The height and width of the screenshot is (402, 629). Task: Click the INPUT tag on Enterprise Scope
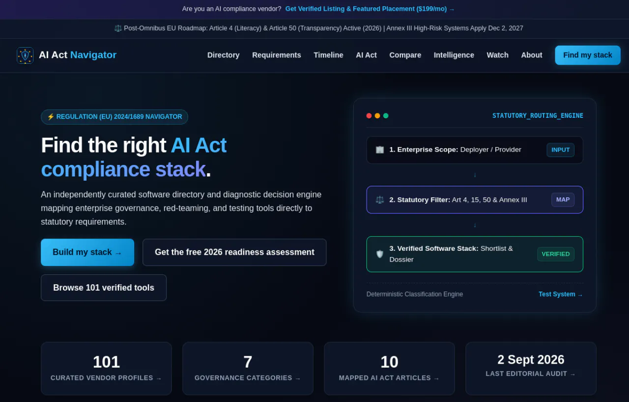tap(561, 150)
